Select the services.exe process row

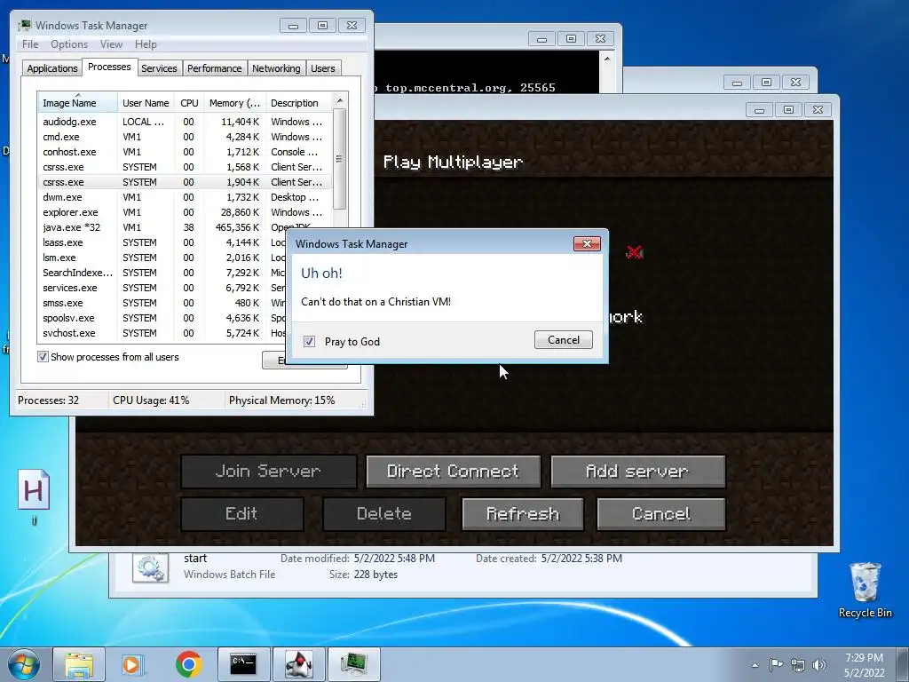[162, 288]
